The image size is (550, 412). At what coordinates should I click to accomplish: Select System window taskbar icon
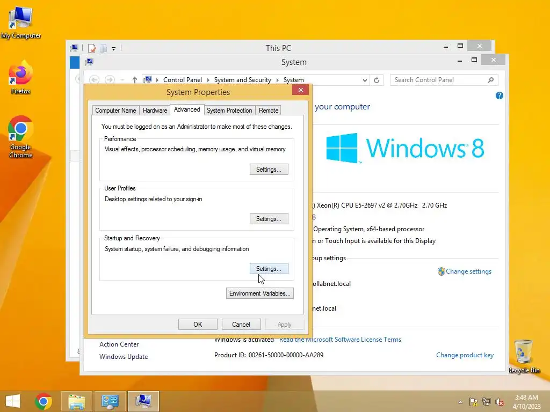pyautogui.click(x=143, y=401)
